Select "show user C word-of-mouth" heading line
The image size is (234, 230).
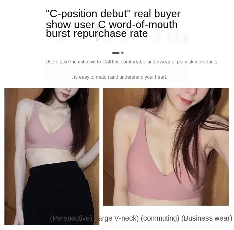112,25
